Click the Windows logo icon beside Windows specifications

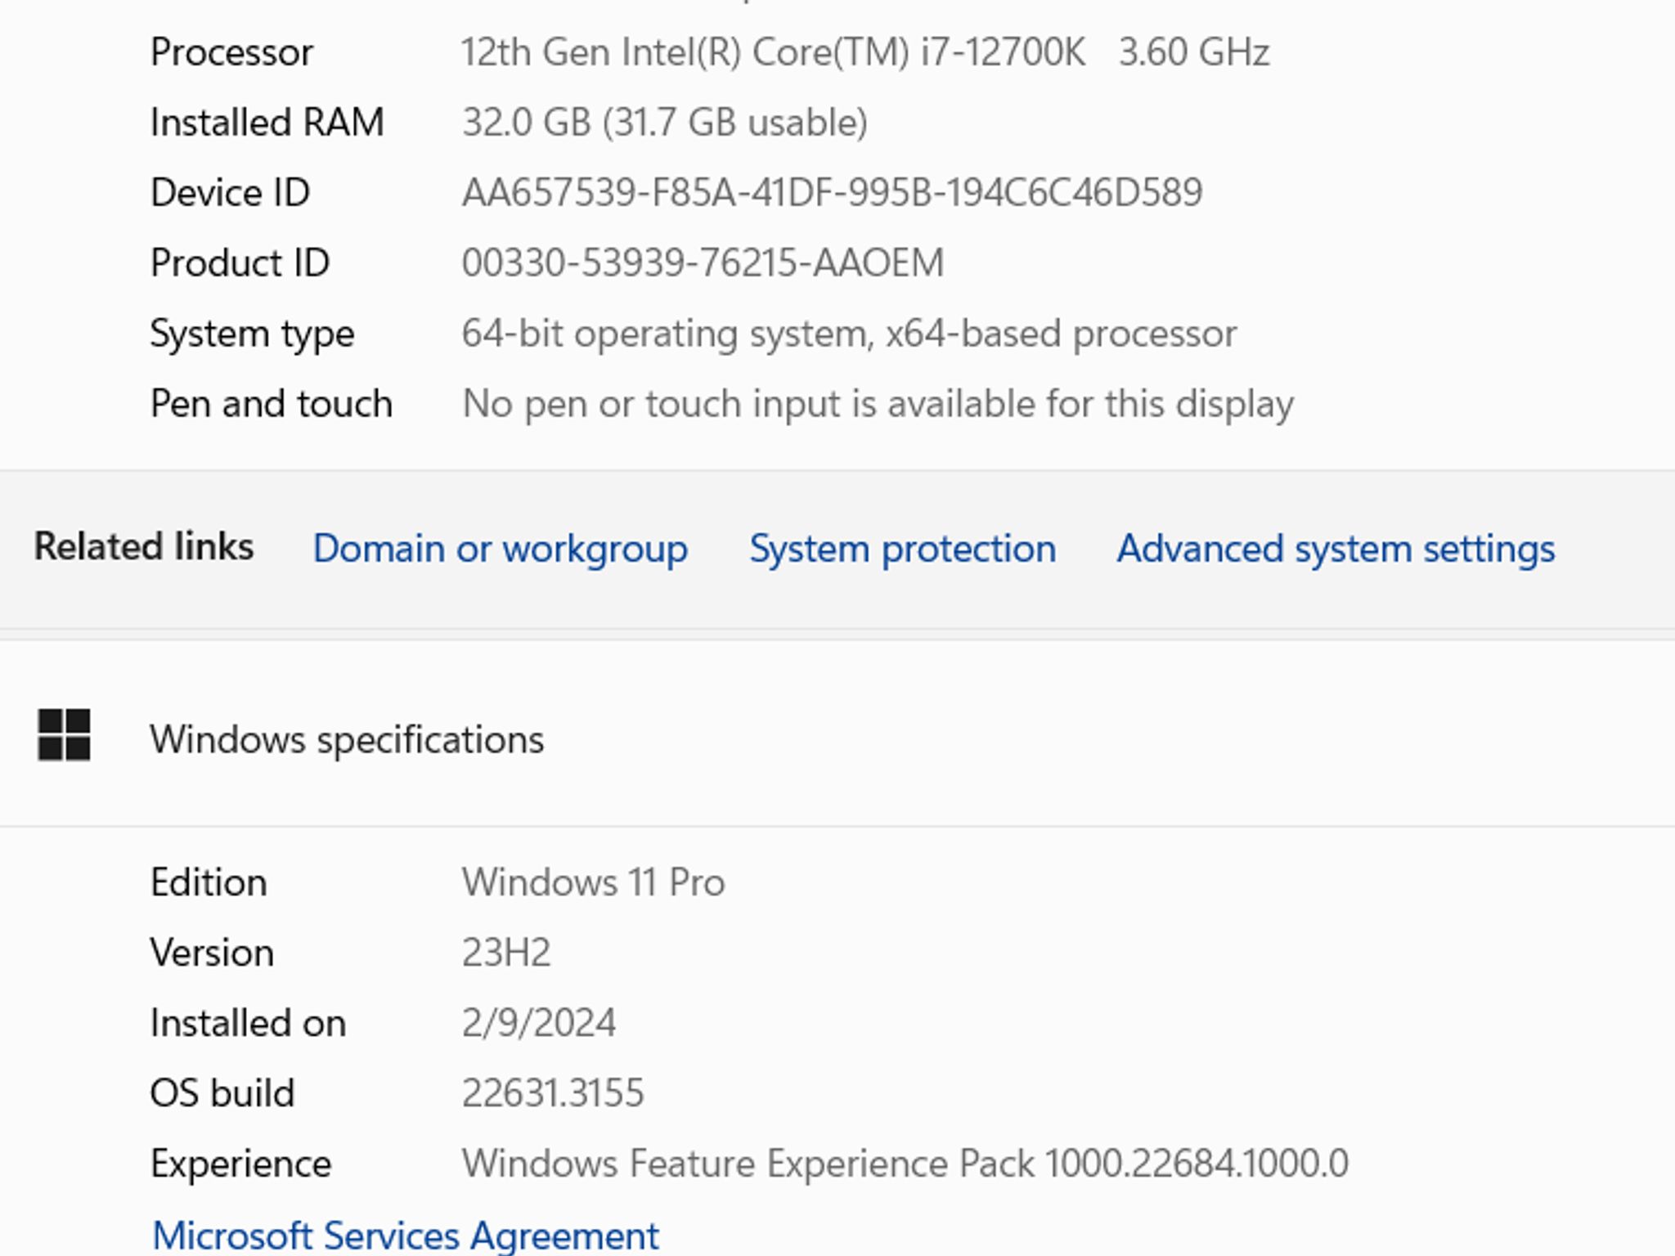[64, 734]
